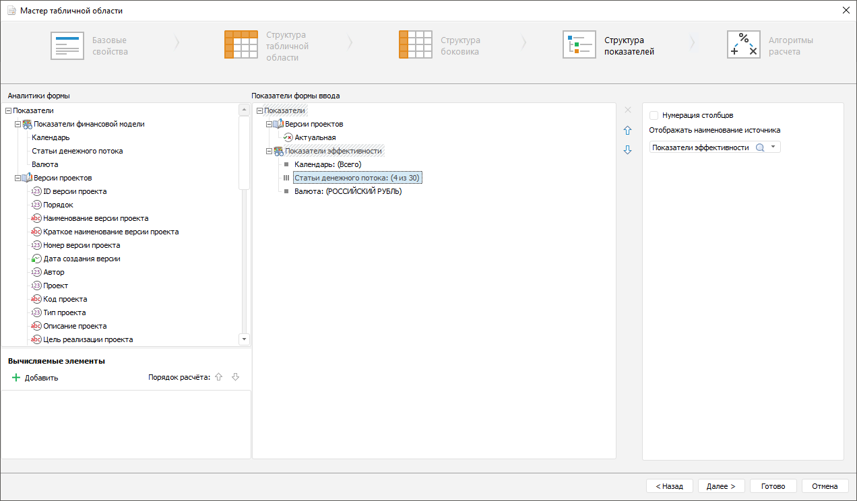Select Проект item in left tree
The width and height of the screenshot is (857, 501).
(x=56, y=286)
